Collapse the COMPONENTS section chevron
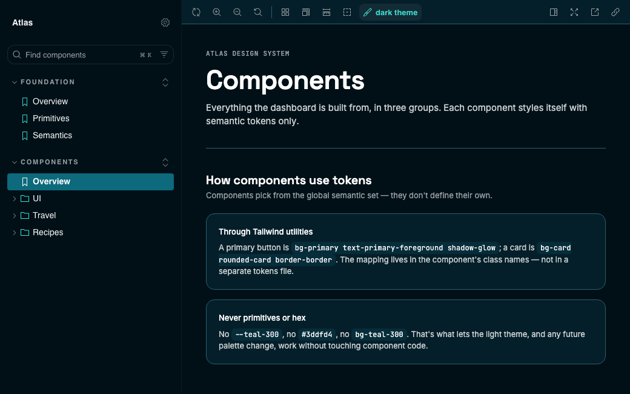 [x=15, y=162]
